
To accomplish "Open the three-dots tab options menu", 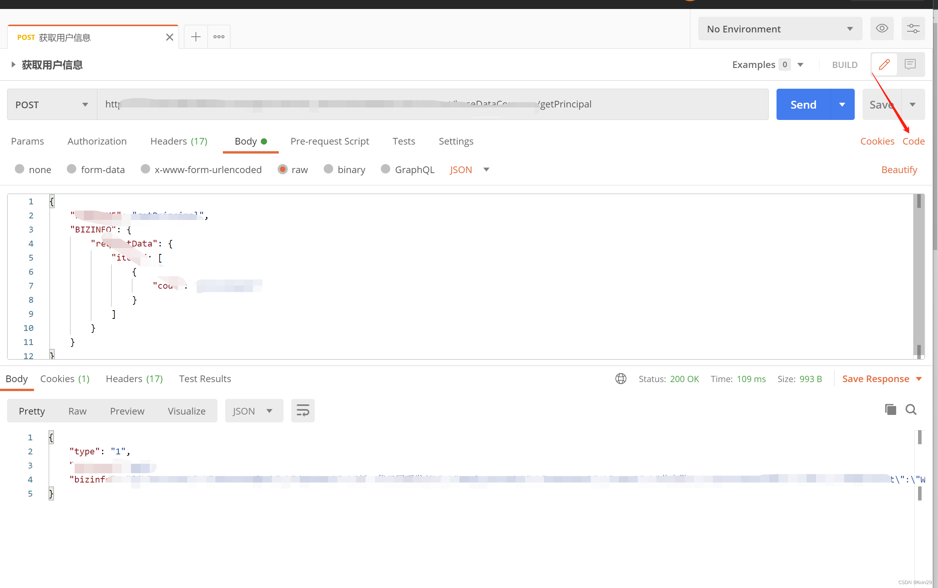I will click(219, 37).
